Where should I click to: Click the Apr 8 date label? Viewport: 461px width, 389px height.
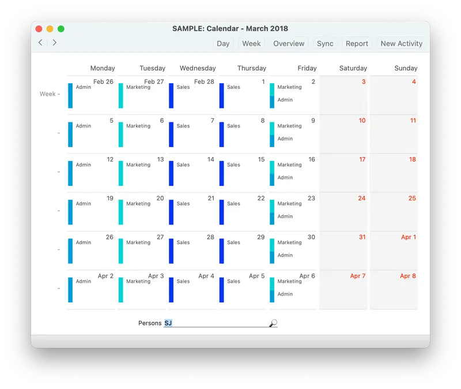pyautogui.click(x=408, y=276)
